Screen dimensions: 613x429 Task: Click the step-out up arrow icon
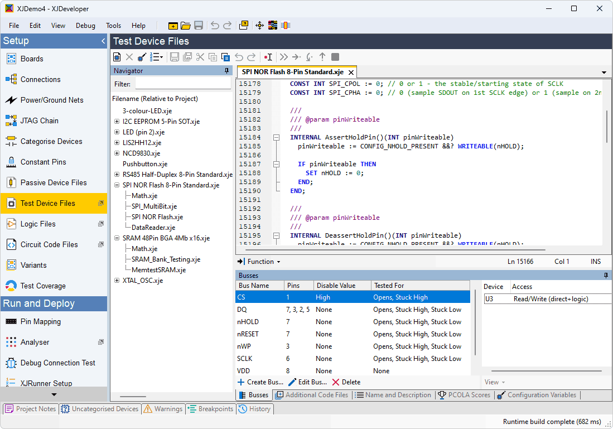tap(322, 57)
